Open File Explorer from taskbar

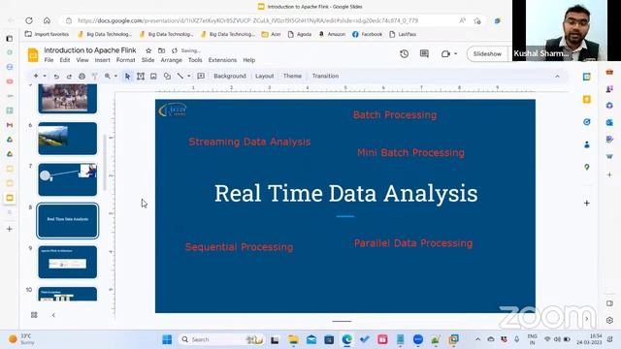click(293, 339)
